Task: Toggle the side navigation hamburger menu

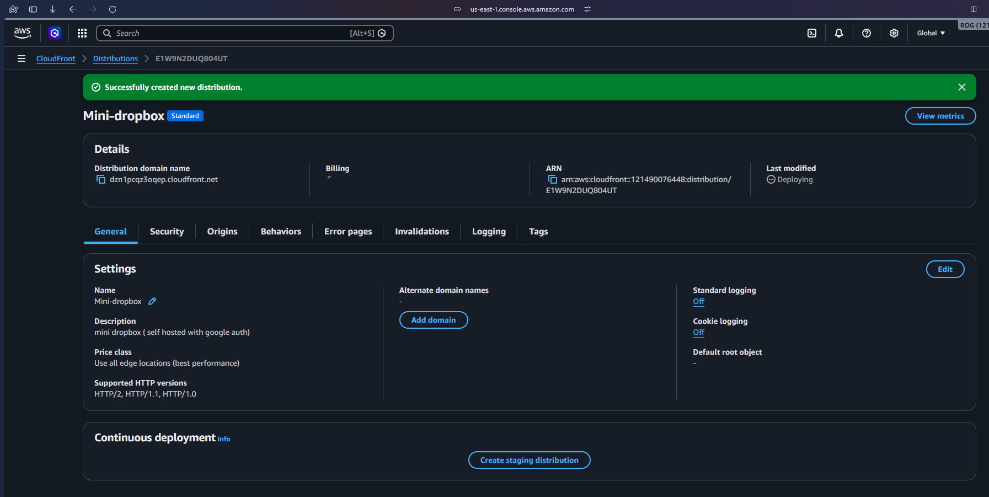Action: pyautogui.click(x=22, y=58)
